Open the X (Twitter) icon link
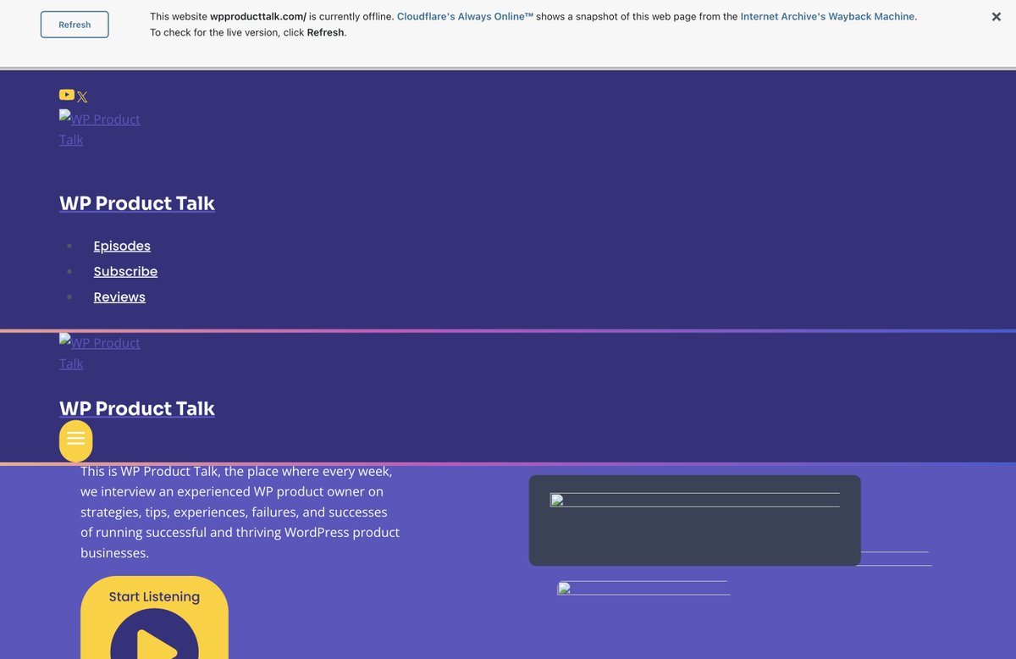 [x=82, y=97]
